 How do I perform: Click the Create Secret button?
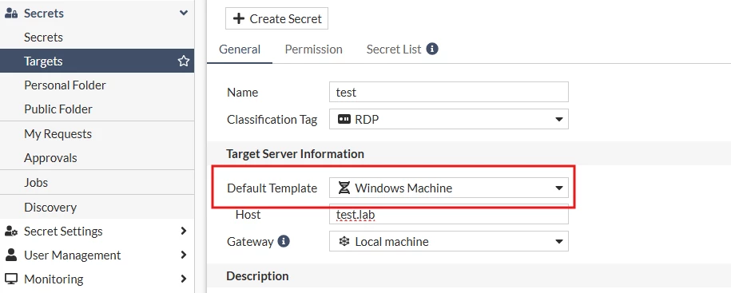click(276, 18)
